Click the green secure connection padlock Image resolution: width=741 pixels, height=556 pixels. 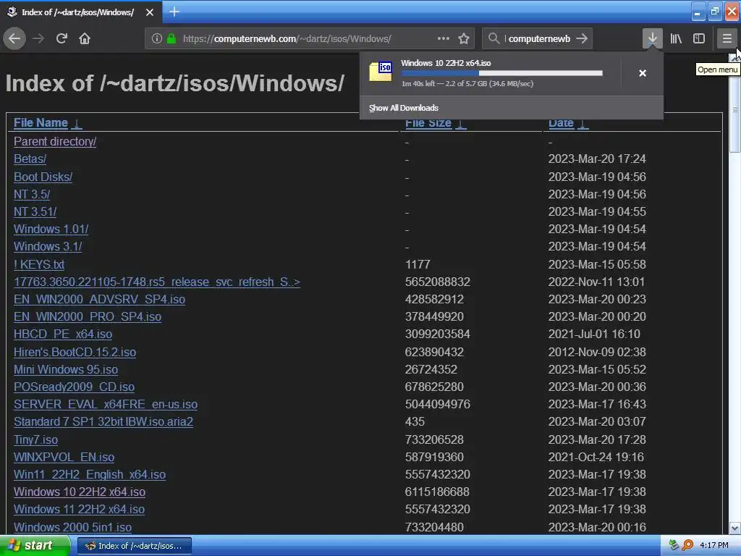click(x=172, y=38)
